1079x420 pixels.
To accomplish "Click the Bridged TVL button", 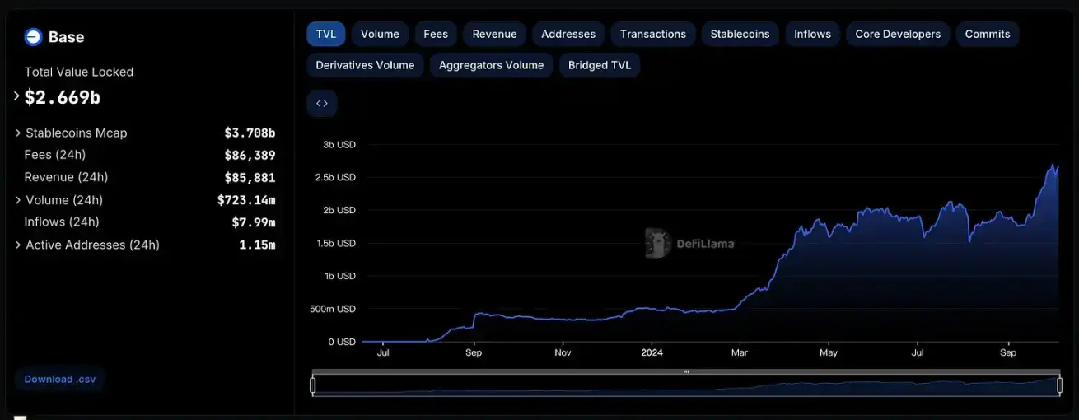I will tap(600, 65).
